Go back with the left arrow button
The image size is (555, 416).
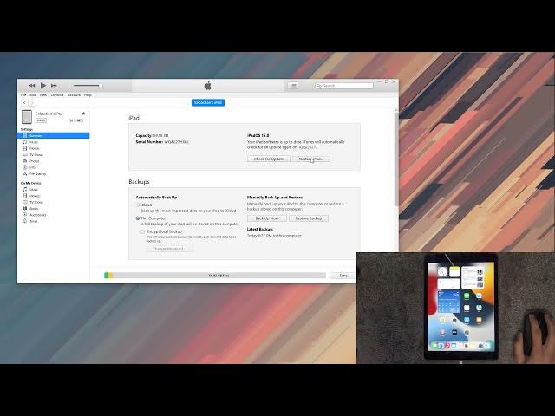(24, 102)
